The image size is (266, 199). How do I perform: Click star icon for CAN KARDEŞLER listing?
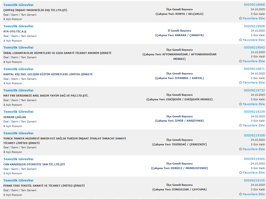tap(240, 173)
